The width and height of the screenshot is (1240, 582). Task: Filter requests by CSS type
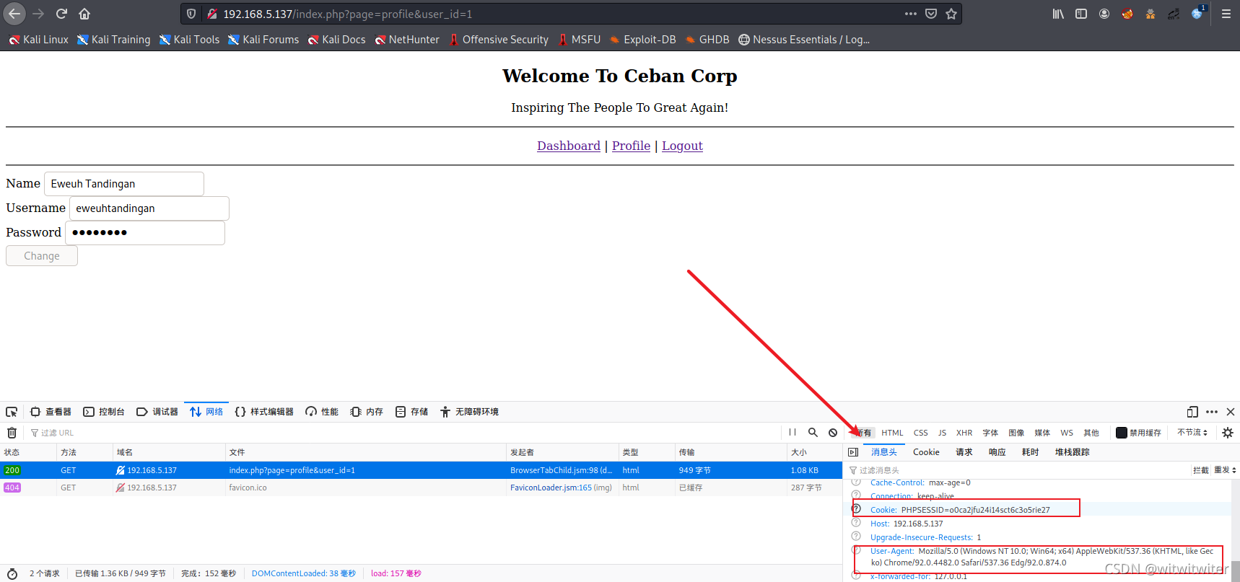click(x=920, y=433)
